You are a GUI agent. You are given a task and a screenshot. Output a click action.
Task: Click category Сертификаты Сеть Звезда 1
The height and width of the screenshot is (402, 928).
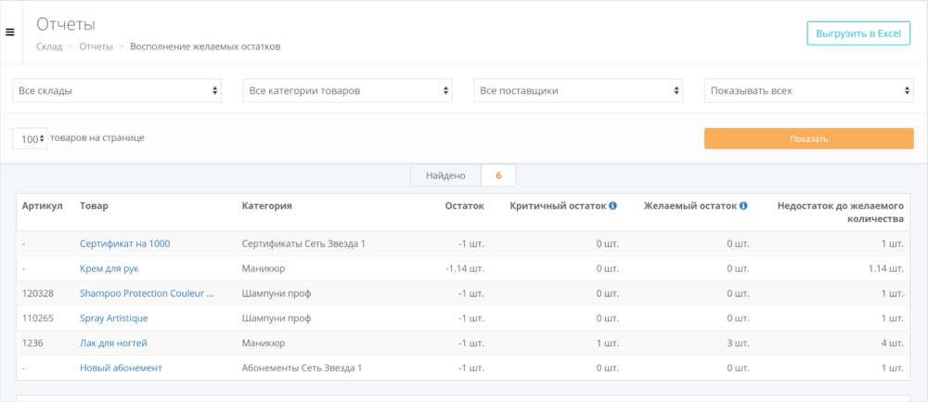[x=303, y=243]
